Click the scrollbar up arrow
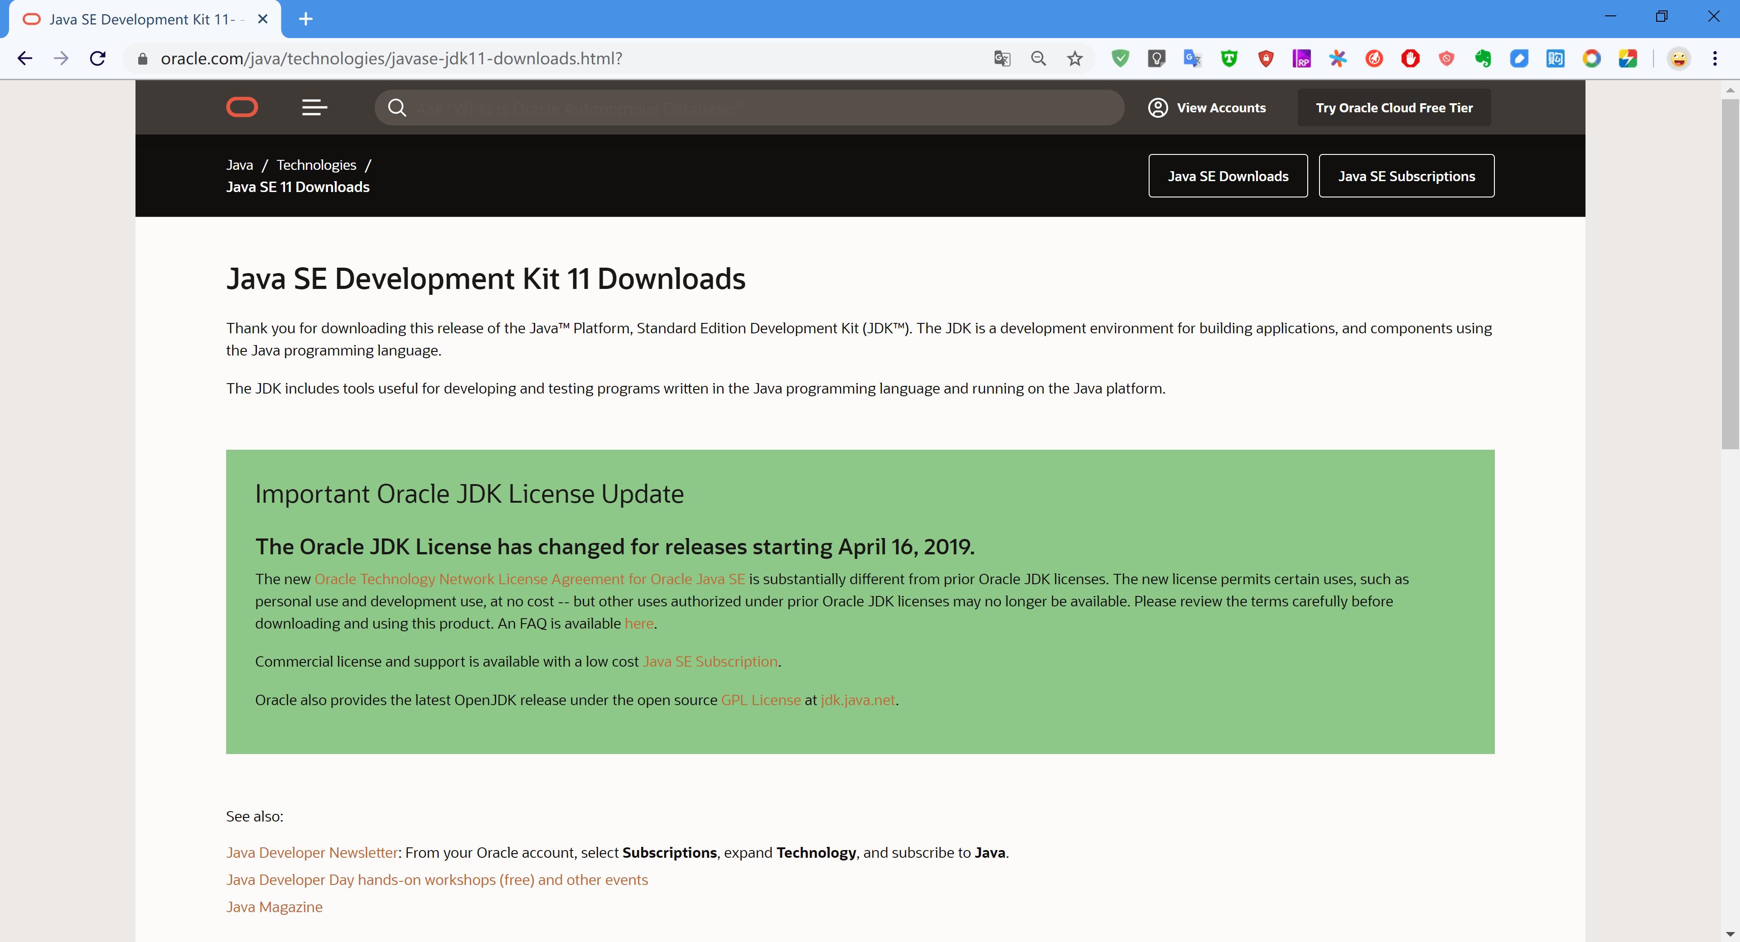1740x942 pixels. pyautogui.click(x=1730, y=89)
